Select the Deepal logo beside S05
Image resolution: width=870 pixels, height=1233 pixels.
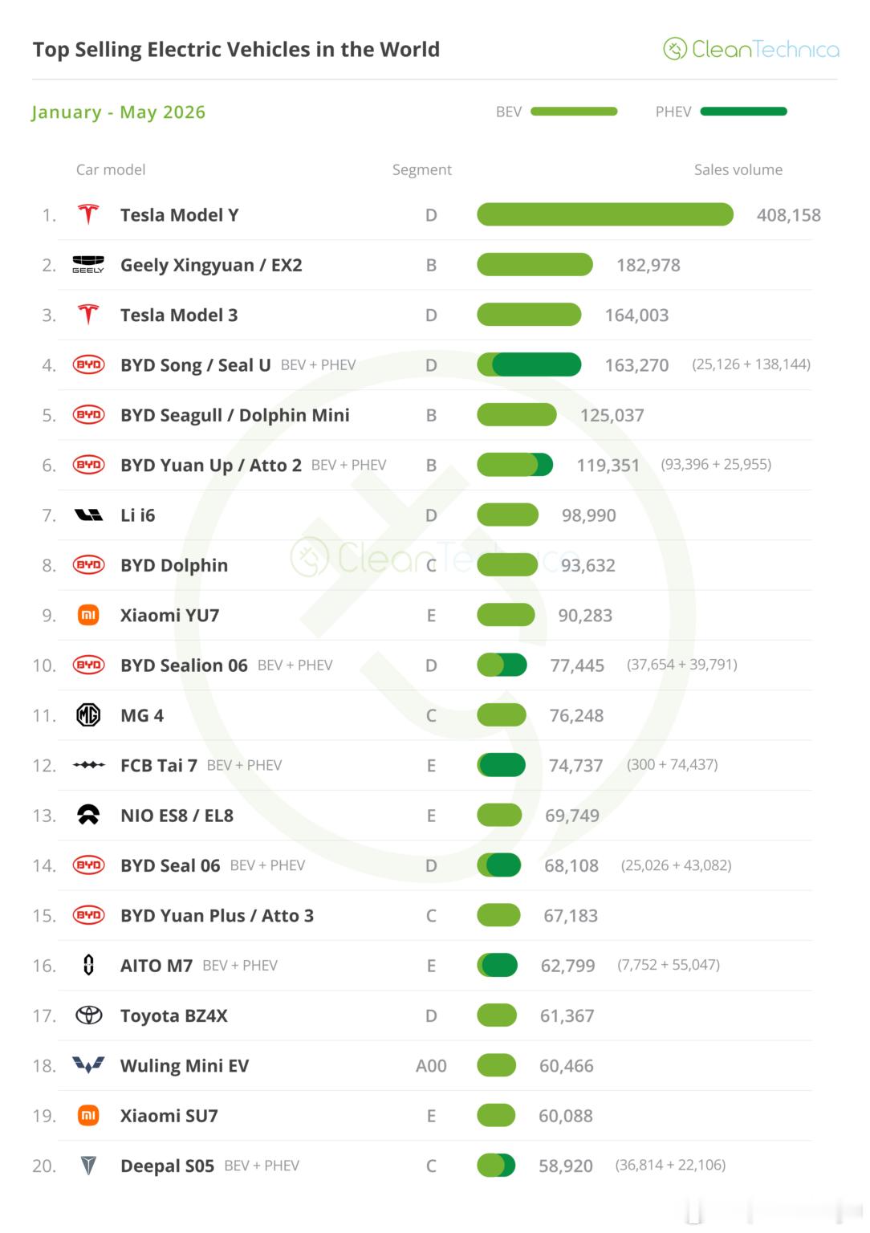coord(88,1166)
